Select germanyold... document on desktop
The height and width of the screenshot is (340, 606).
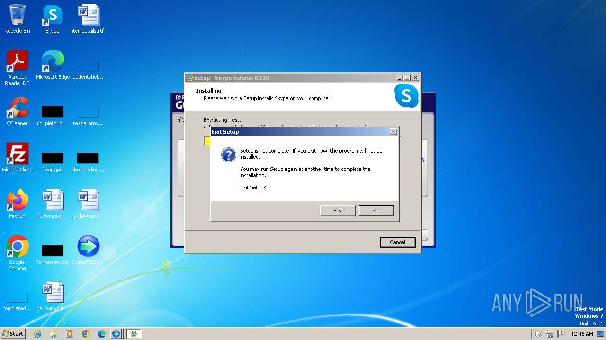point(52,297)
